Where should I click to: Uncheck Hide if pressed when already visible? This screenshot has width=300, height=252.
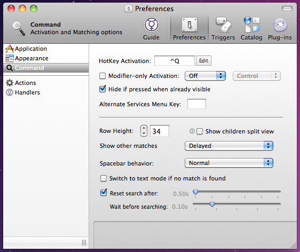click(102, 89)
